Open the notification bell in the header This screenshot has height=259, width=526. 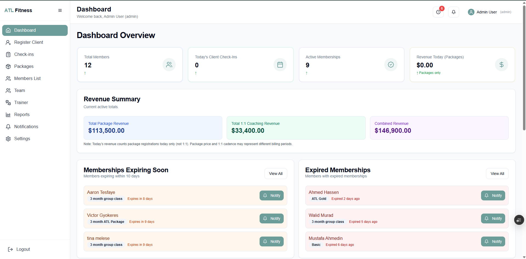click(454, 12)
